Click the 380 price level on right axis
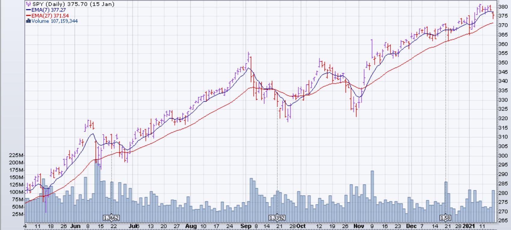Image resolution: width=511 pixels, height=230 pixels. [503, 7]
